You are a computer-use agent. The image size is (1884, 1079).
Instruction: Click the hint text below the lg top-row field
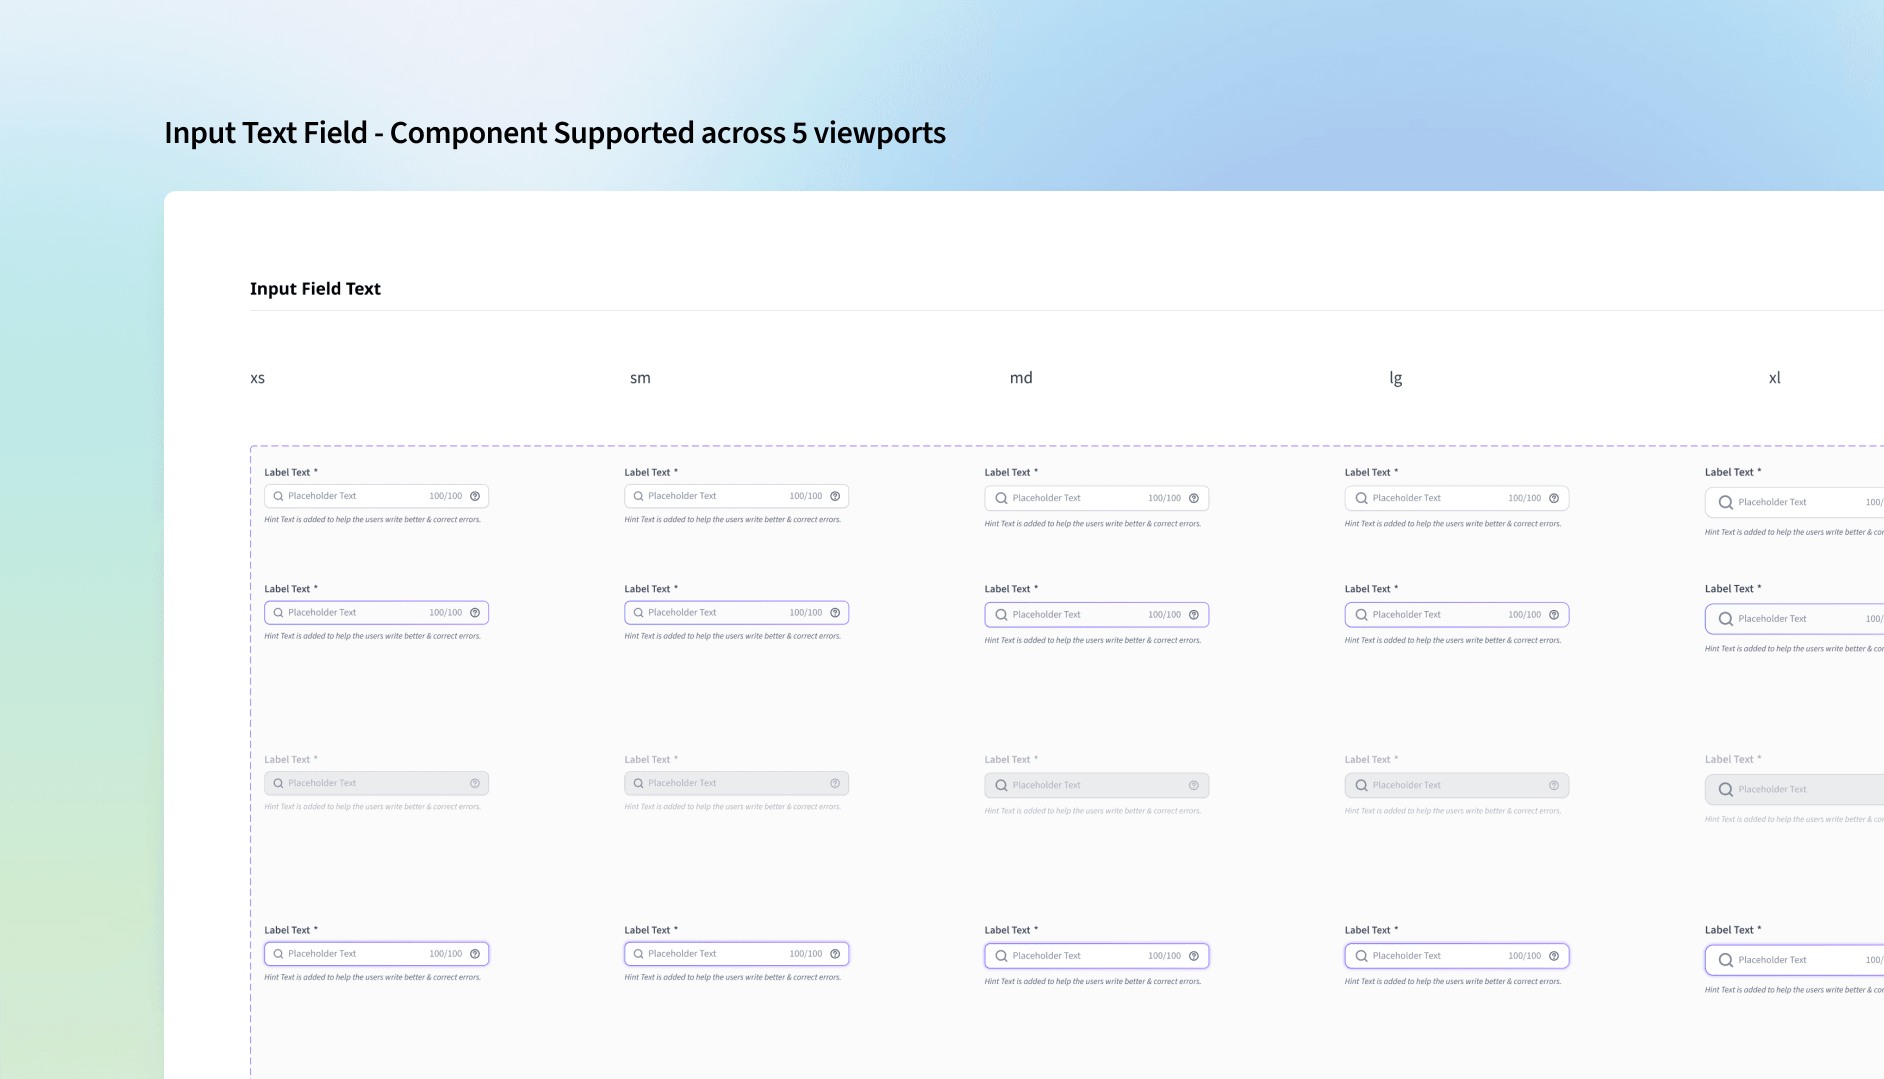click(x=1453, y=524)
